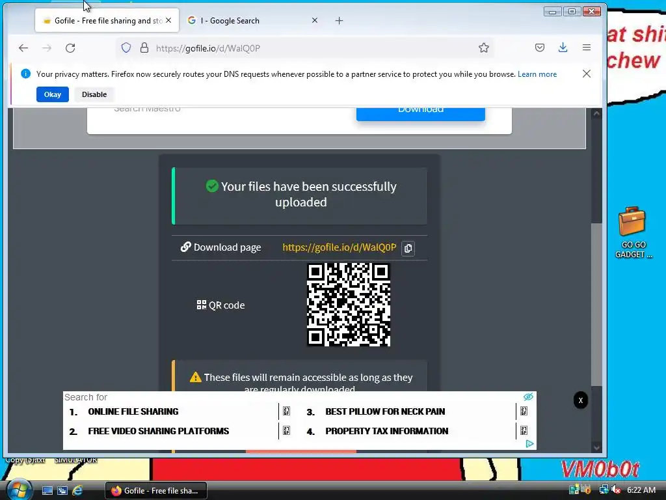Viewport: 666px width, 500px height.
Task: Open the tracking protection shield icon
Action: pos(126,48)
